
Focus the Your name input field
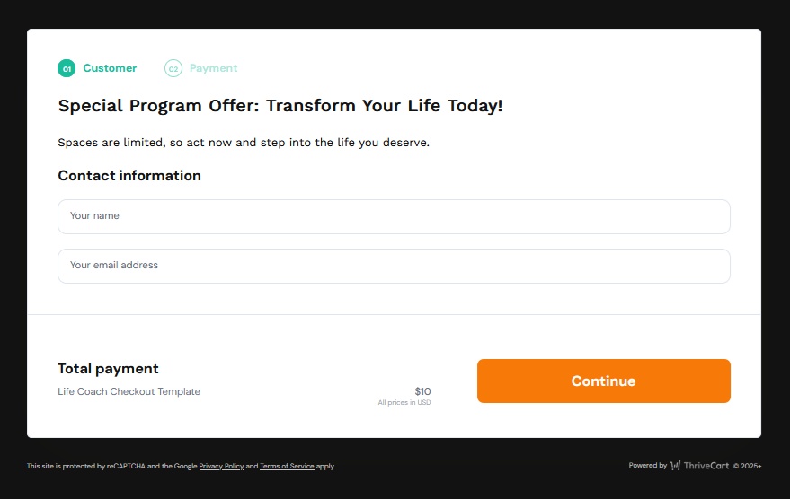pyautogui.click(x=394, y=216)
